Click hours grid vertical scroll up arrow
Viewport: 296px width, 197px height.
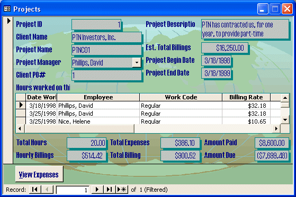[x=285, y=98]
